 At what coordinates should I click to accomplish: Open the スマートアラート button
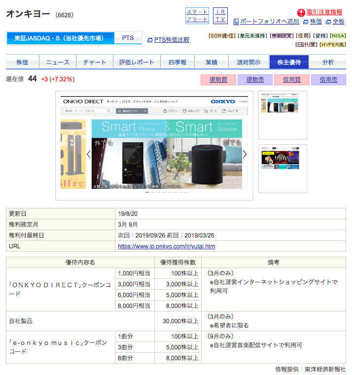click(x=197, y=16)
